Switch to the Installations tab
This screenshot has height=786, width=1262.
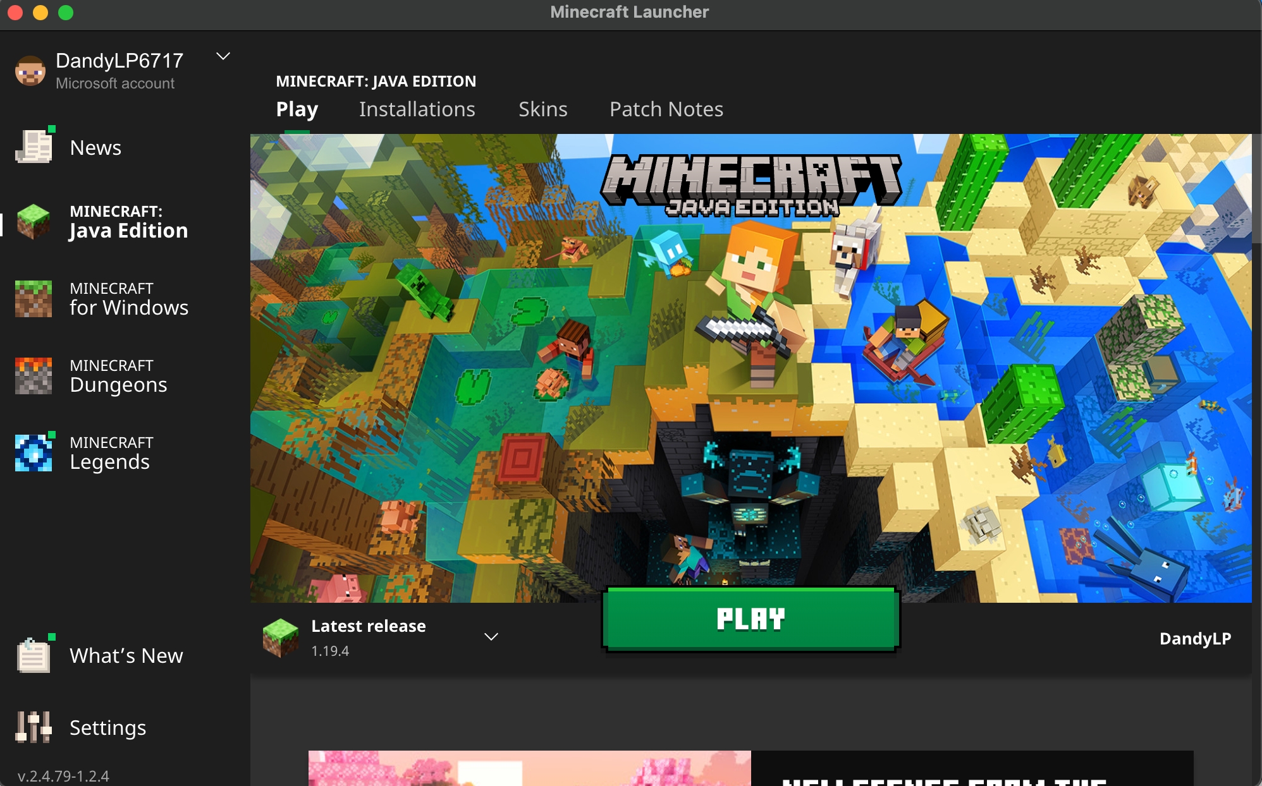tap(417, 109)
